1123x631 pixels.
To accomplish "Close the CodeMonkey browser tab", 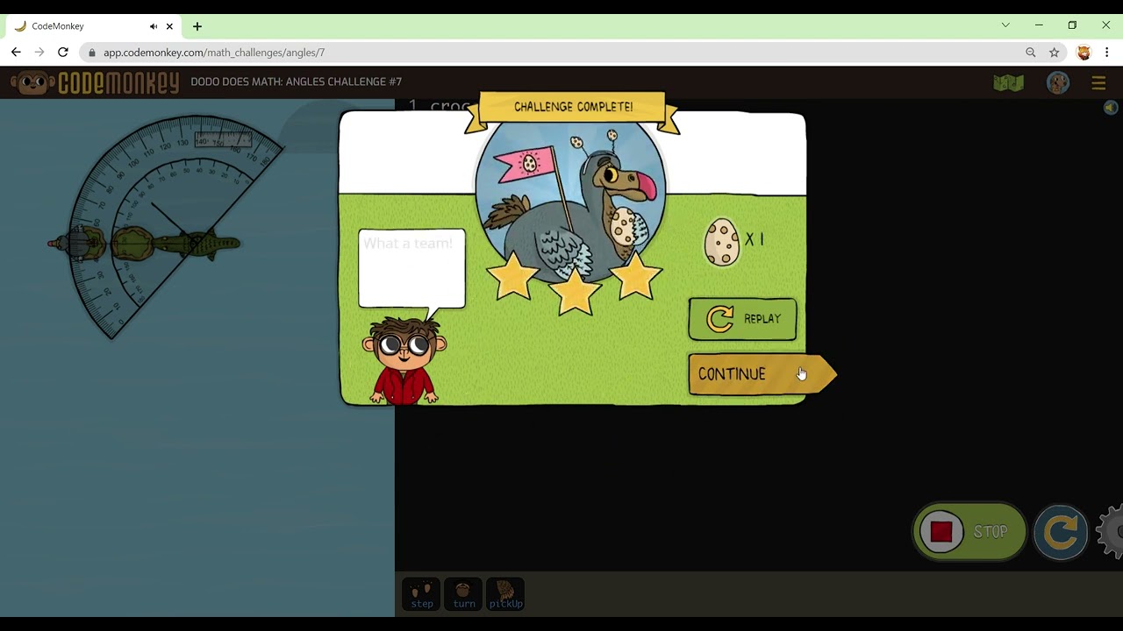I will tap(169, 26).
